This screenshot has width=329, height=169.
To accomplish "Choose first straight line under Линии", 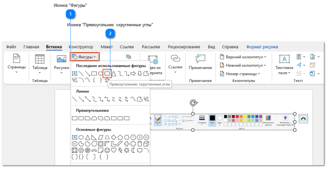I will point(75,99).
